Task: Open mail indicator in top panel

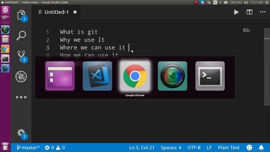Action: (x=226, y=3)
